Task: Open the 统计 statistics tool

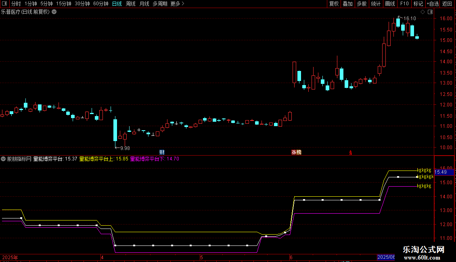Action: point(376,4)
